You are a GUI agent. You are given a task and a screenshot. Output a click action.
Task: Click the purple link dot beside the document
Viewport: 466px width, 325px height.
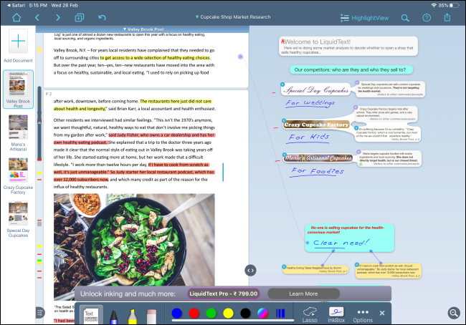[x=240, y=57]
